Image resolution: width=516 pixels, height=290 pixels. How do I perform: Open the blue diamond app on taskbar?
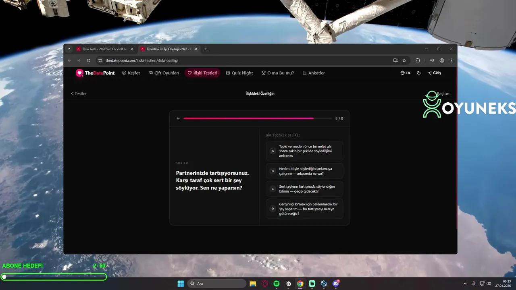coord(324,284)
